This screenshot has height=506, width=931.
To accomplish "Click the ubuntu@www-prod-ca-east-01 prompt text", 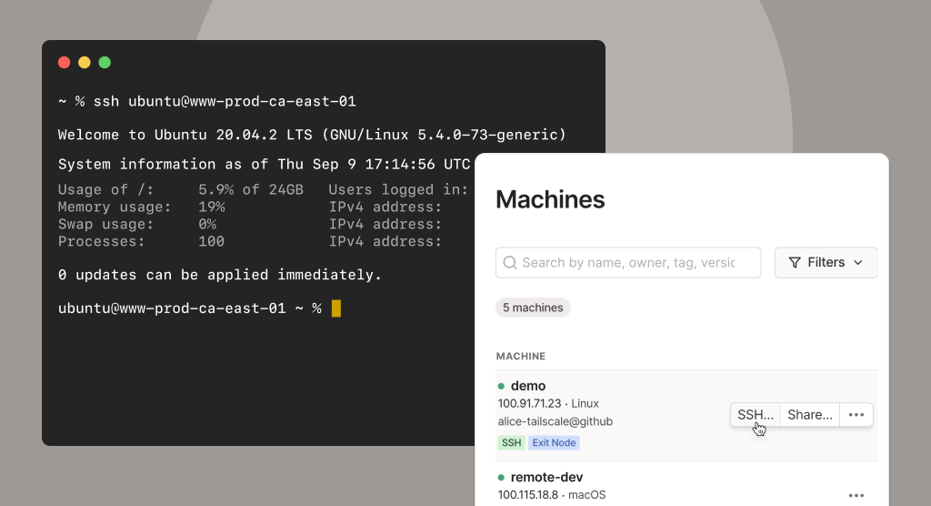I will click(172, 309).
